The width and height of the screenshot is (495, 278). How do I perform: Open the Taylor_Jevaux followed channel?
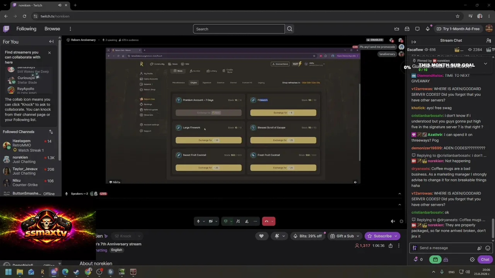click(x=28, y=171)
